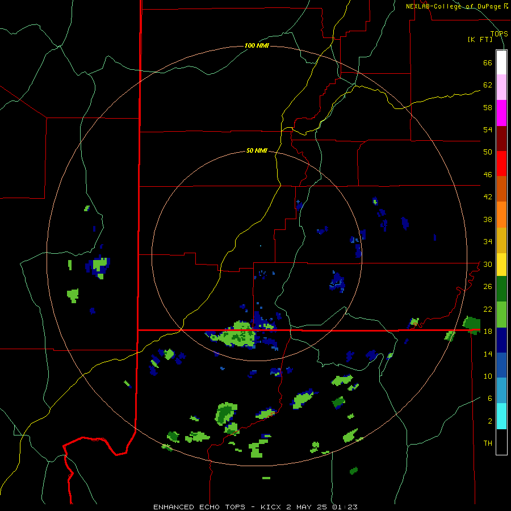Select the 46 legend value
This screenshot has height=511, width=511.
(488, 174)
